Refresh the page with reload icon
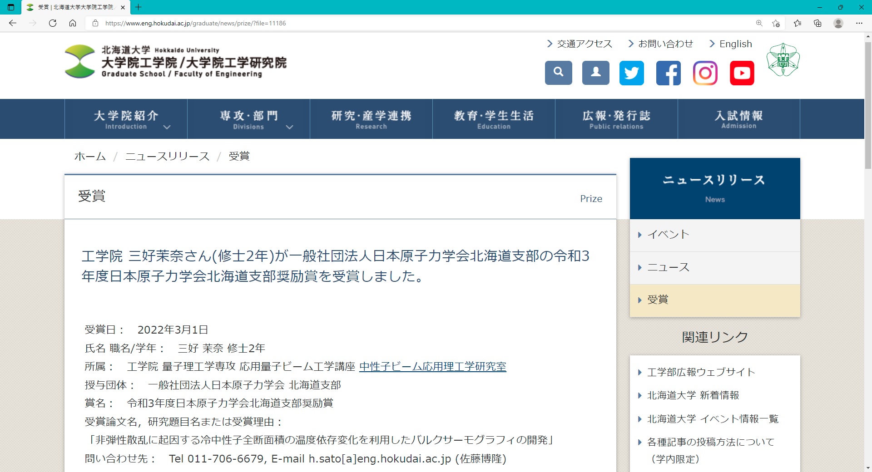 click(x=53, y=23)
